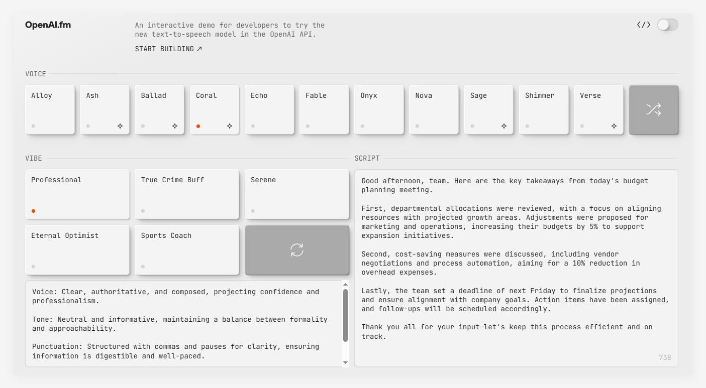Click the scrollbar down arrow
Image resolution: width=706 pixels, height=388 pixels.
(345, 362)
